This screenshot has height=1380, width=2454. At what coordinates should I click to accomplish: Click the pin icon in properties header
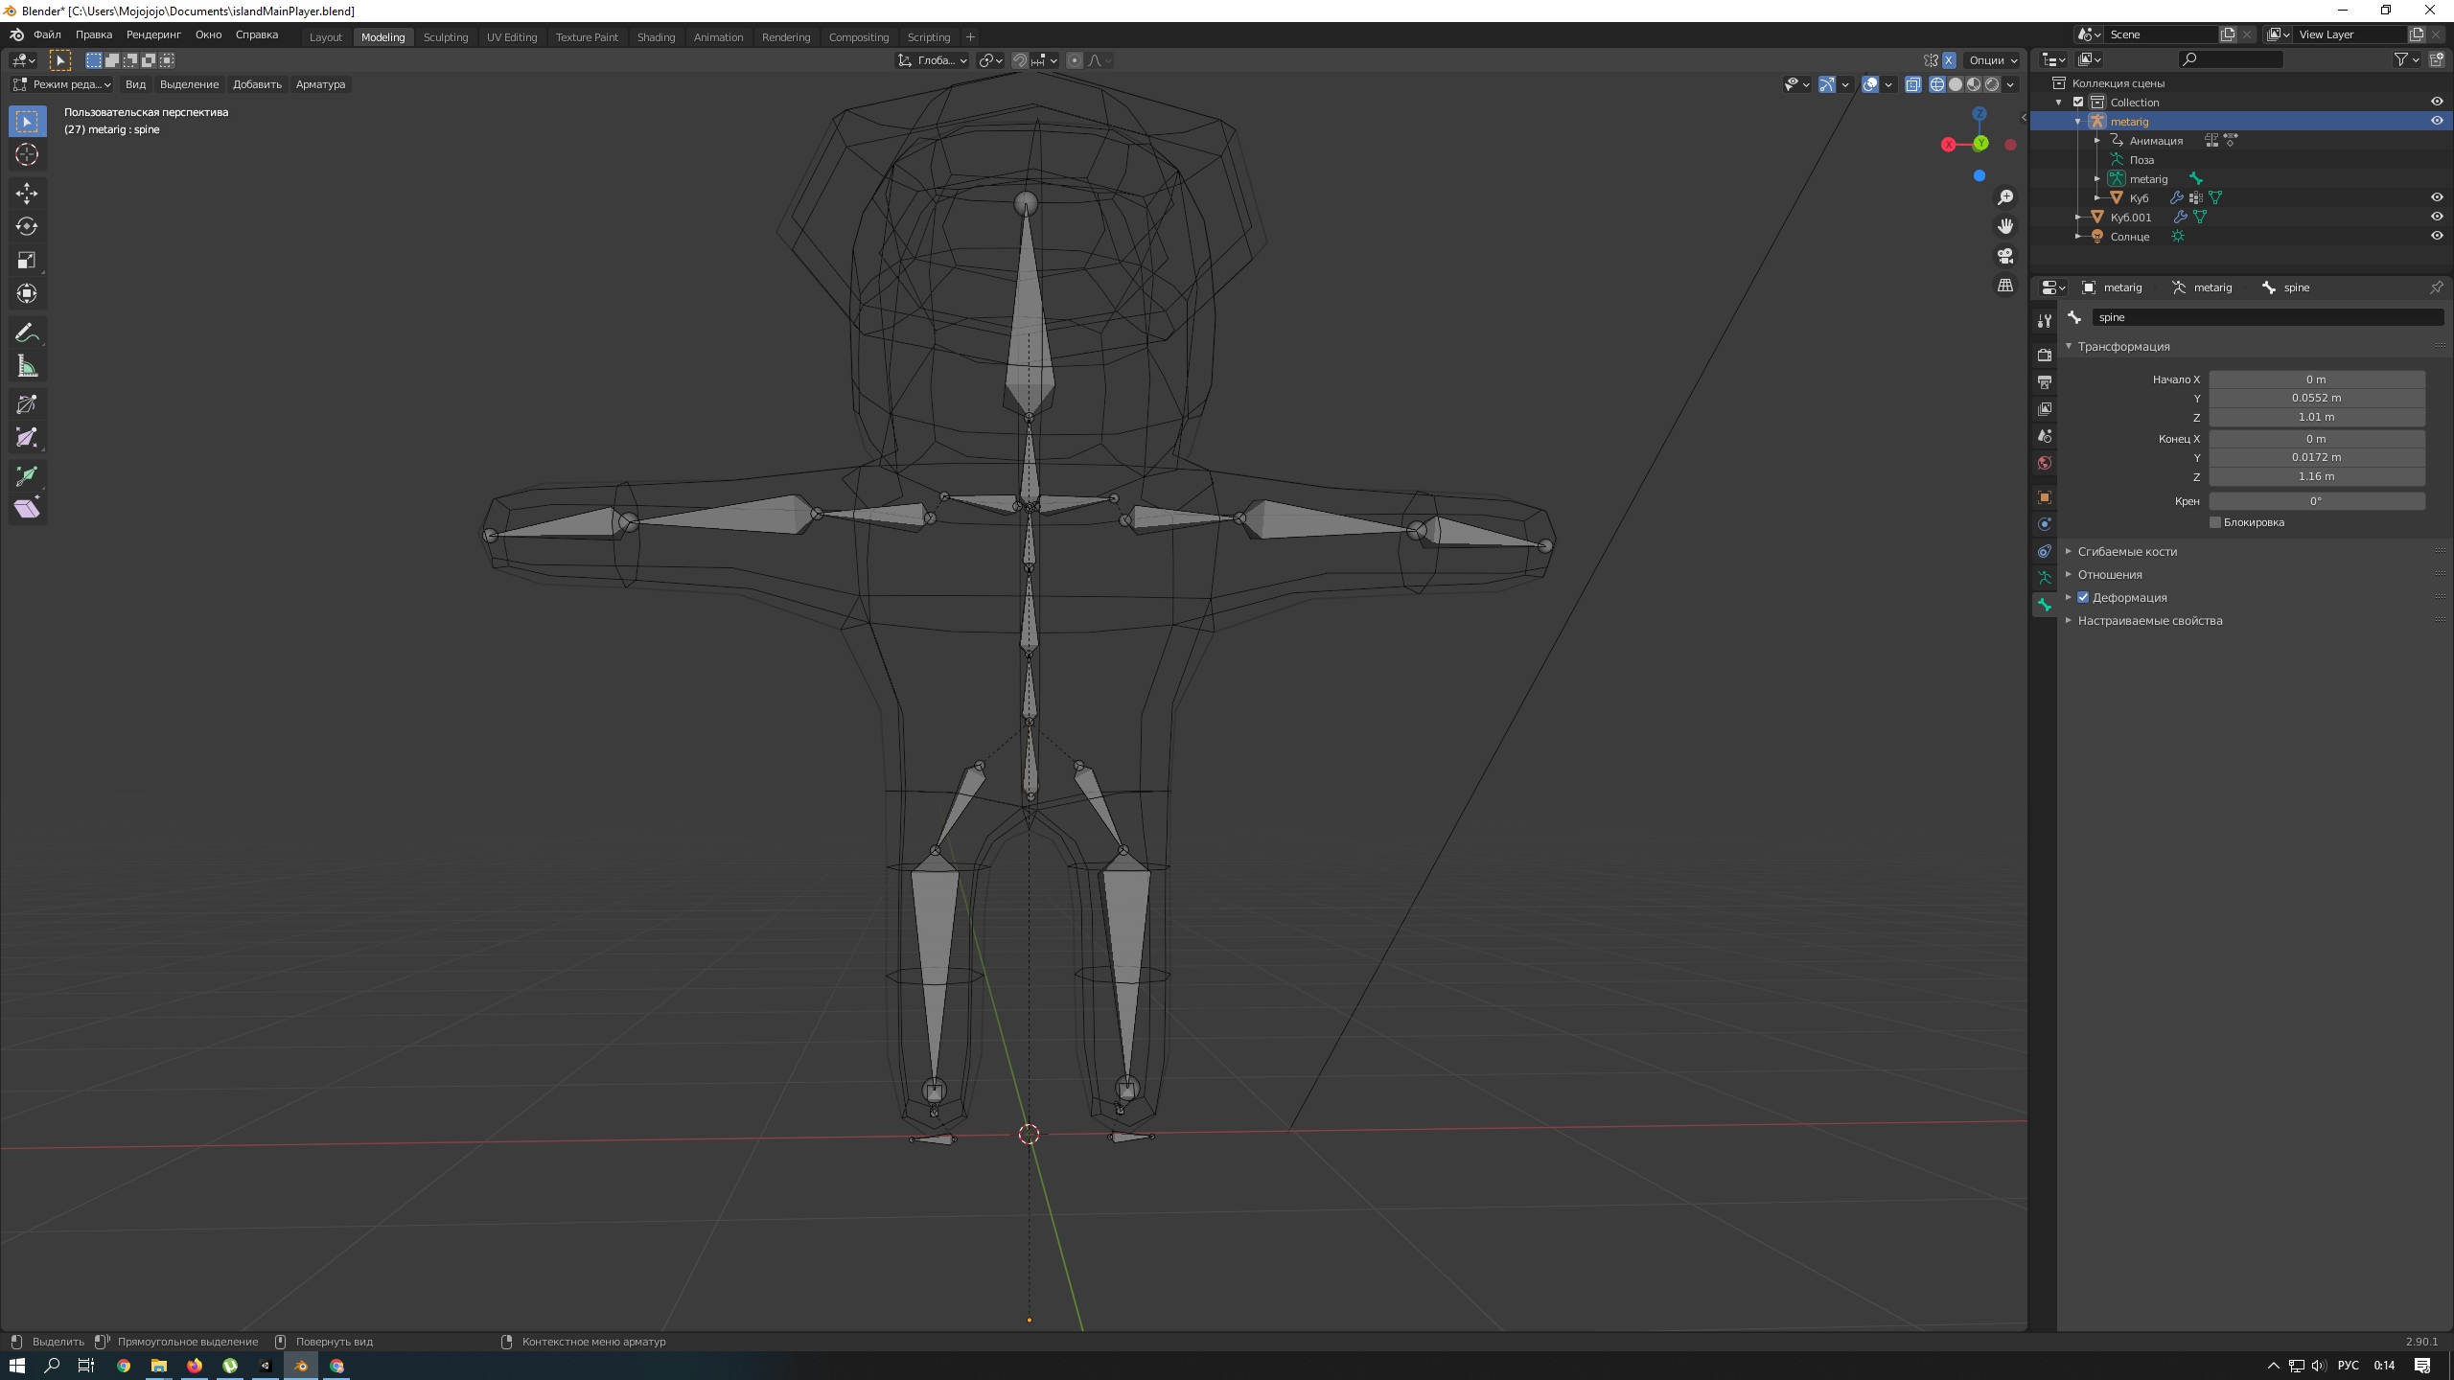pos(2436,287)
